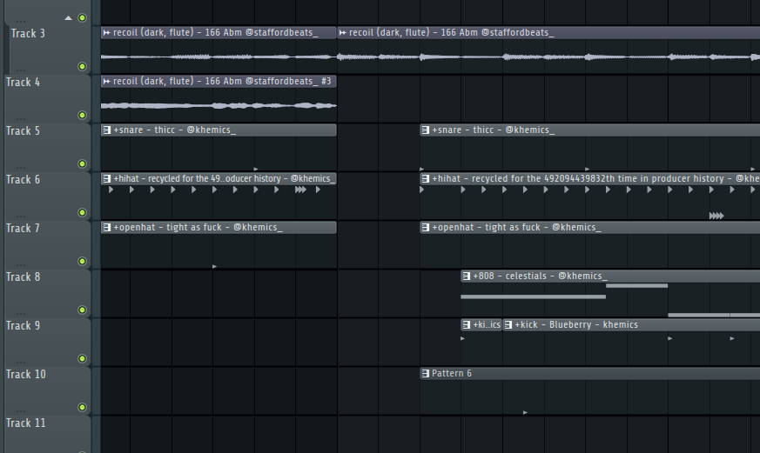Click pattern icon of +kick Blueberry clip

(508, 324)
